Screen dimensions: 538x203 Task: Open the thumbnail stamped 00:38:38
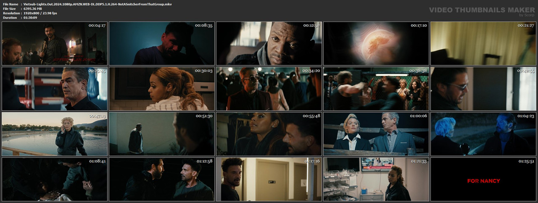click(x=376, y=89)
